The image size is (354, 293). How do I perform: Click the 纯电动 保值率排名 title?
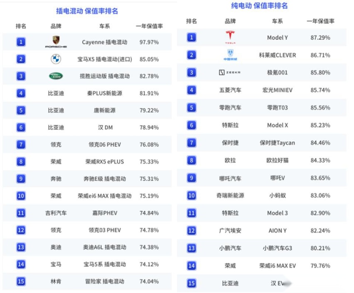[259, 5]
